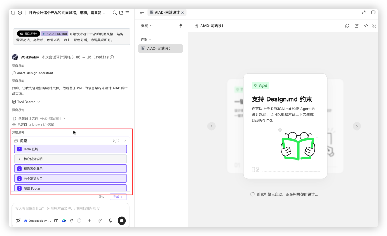Open the ardot-design-assistant skill entry

[33, 73]
